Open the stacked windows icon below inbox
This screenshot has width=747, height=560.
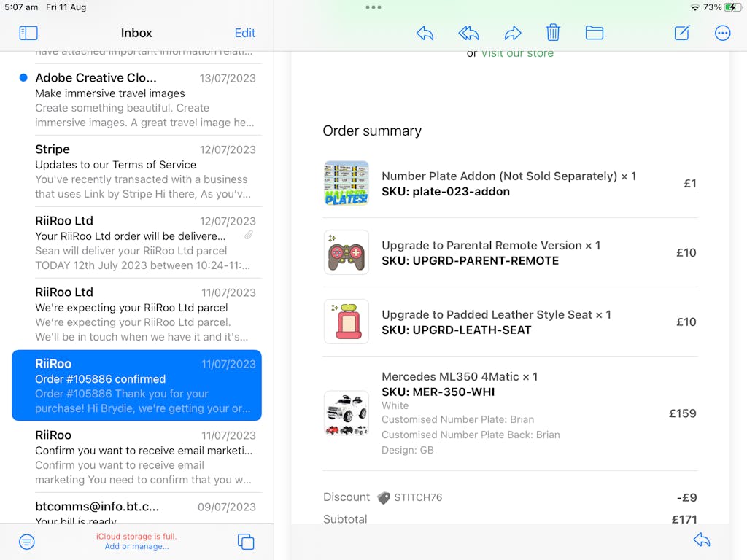pos(246,542)
